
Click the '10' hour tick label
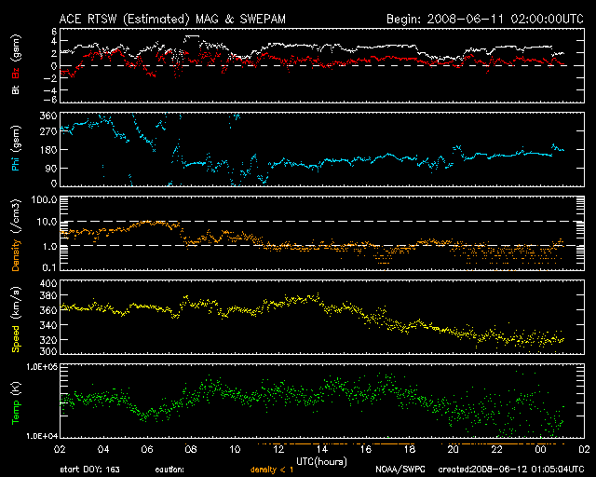click(x=235, y=450)
